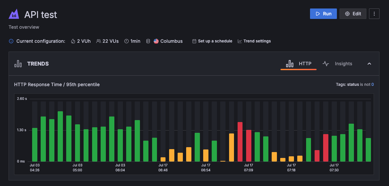
Task: Click the tallest red bar in chart
Action: click(x=240, y=142)
